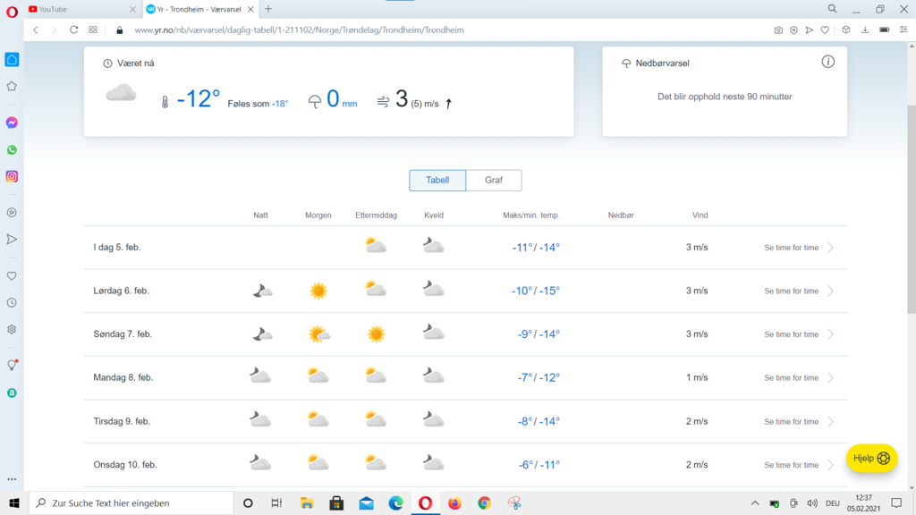Reload the yr.no page
The image size is (916, 515).
point(73,30)
